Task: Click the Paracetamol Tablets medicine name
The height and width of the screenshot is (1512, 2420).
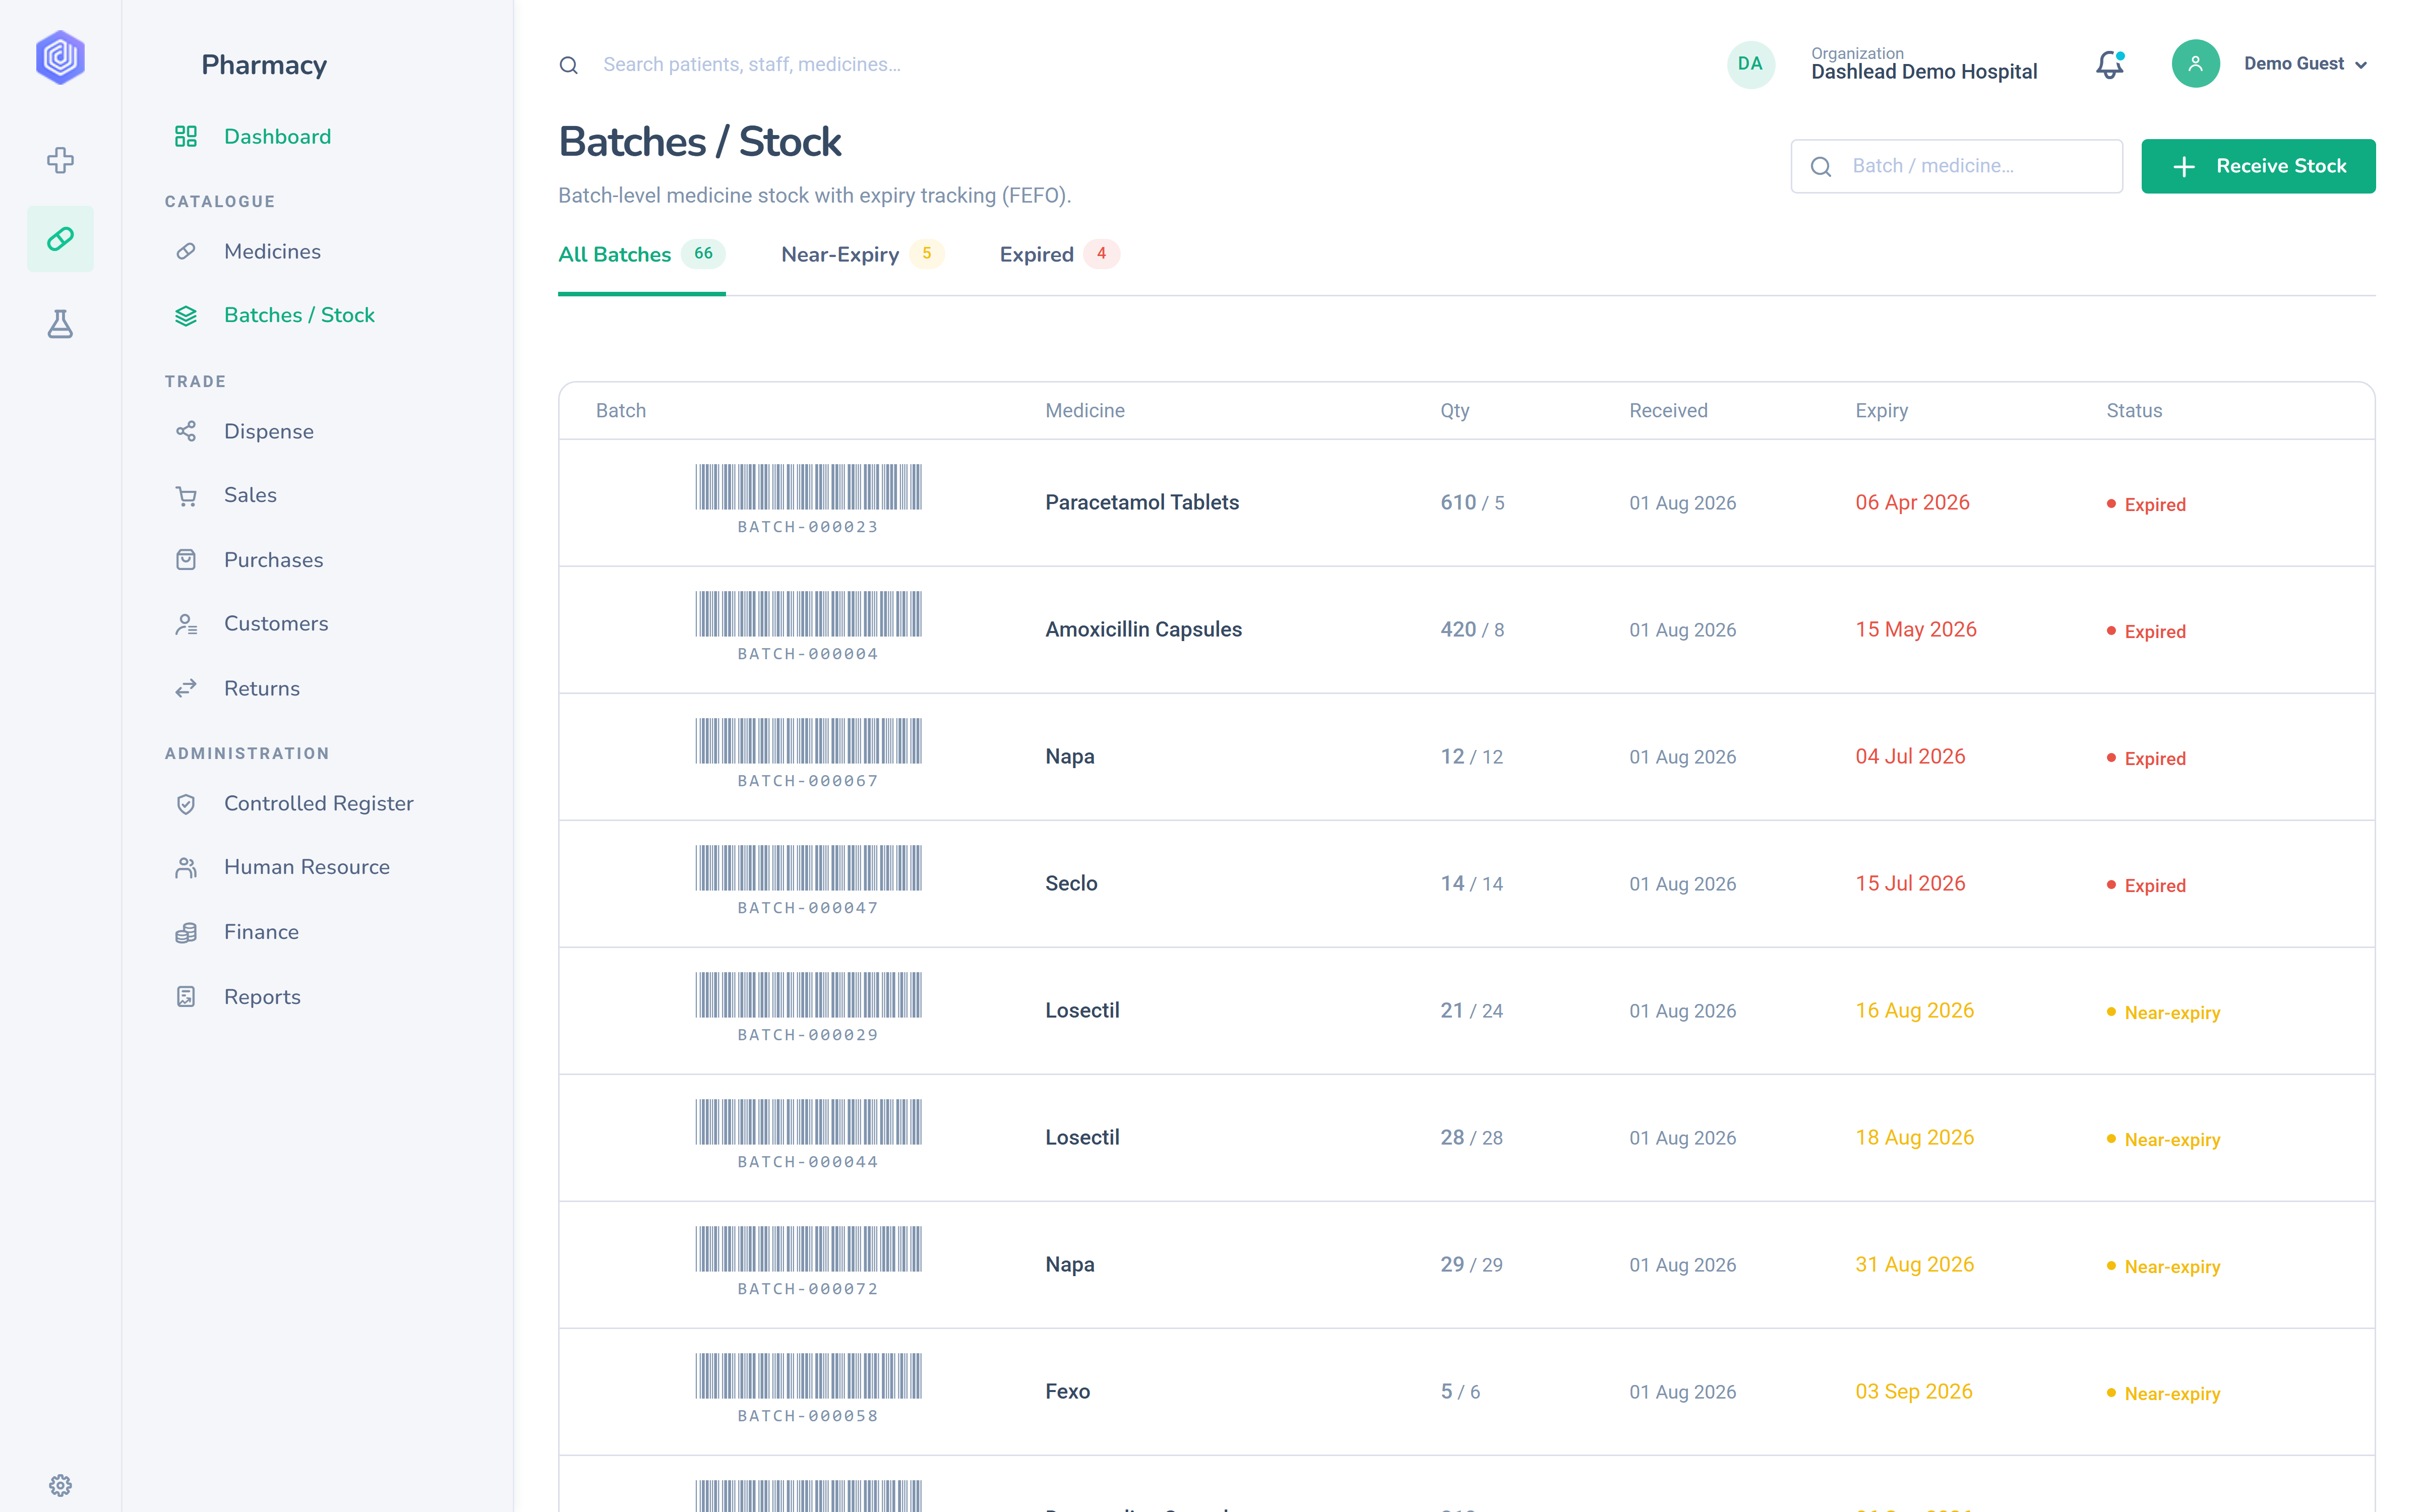Action: click(x=1142, y=502)
